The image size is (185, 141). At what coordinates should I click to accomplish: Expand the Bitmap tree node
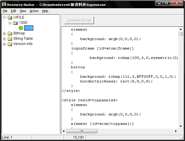(x=4, y=34)
